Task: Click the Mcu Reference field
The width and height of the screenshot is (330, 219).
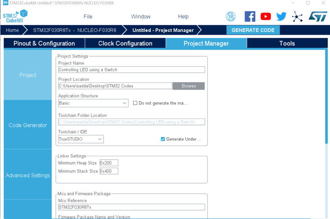Action: click(x=131, y=207)
